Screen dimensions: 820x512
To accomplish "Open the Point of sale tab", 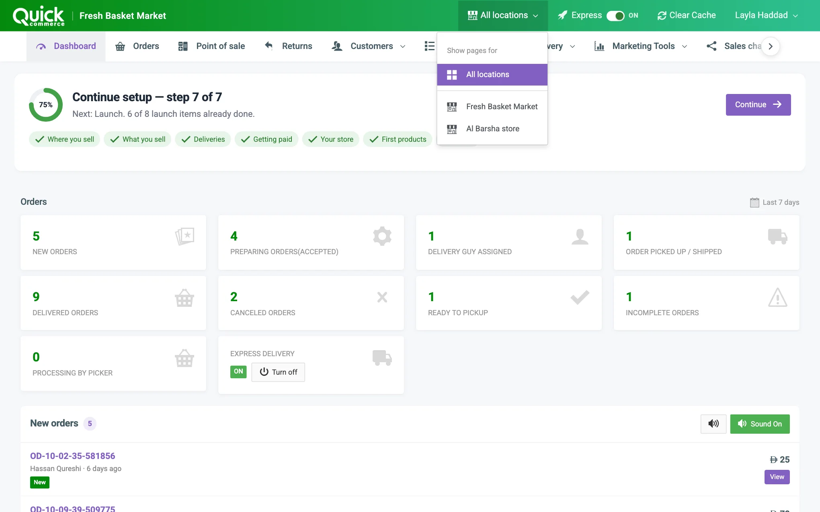I will pyautogui.click(x=211, y=46).
